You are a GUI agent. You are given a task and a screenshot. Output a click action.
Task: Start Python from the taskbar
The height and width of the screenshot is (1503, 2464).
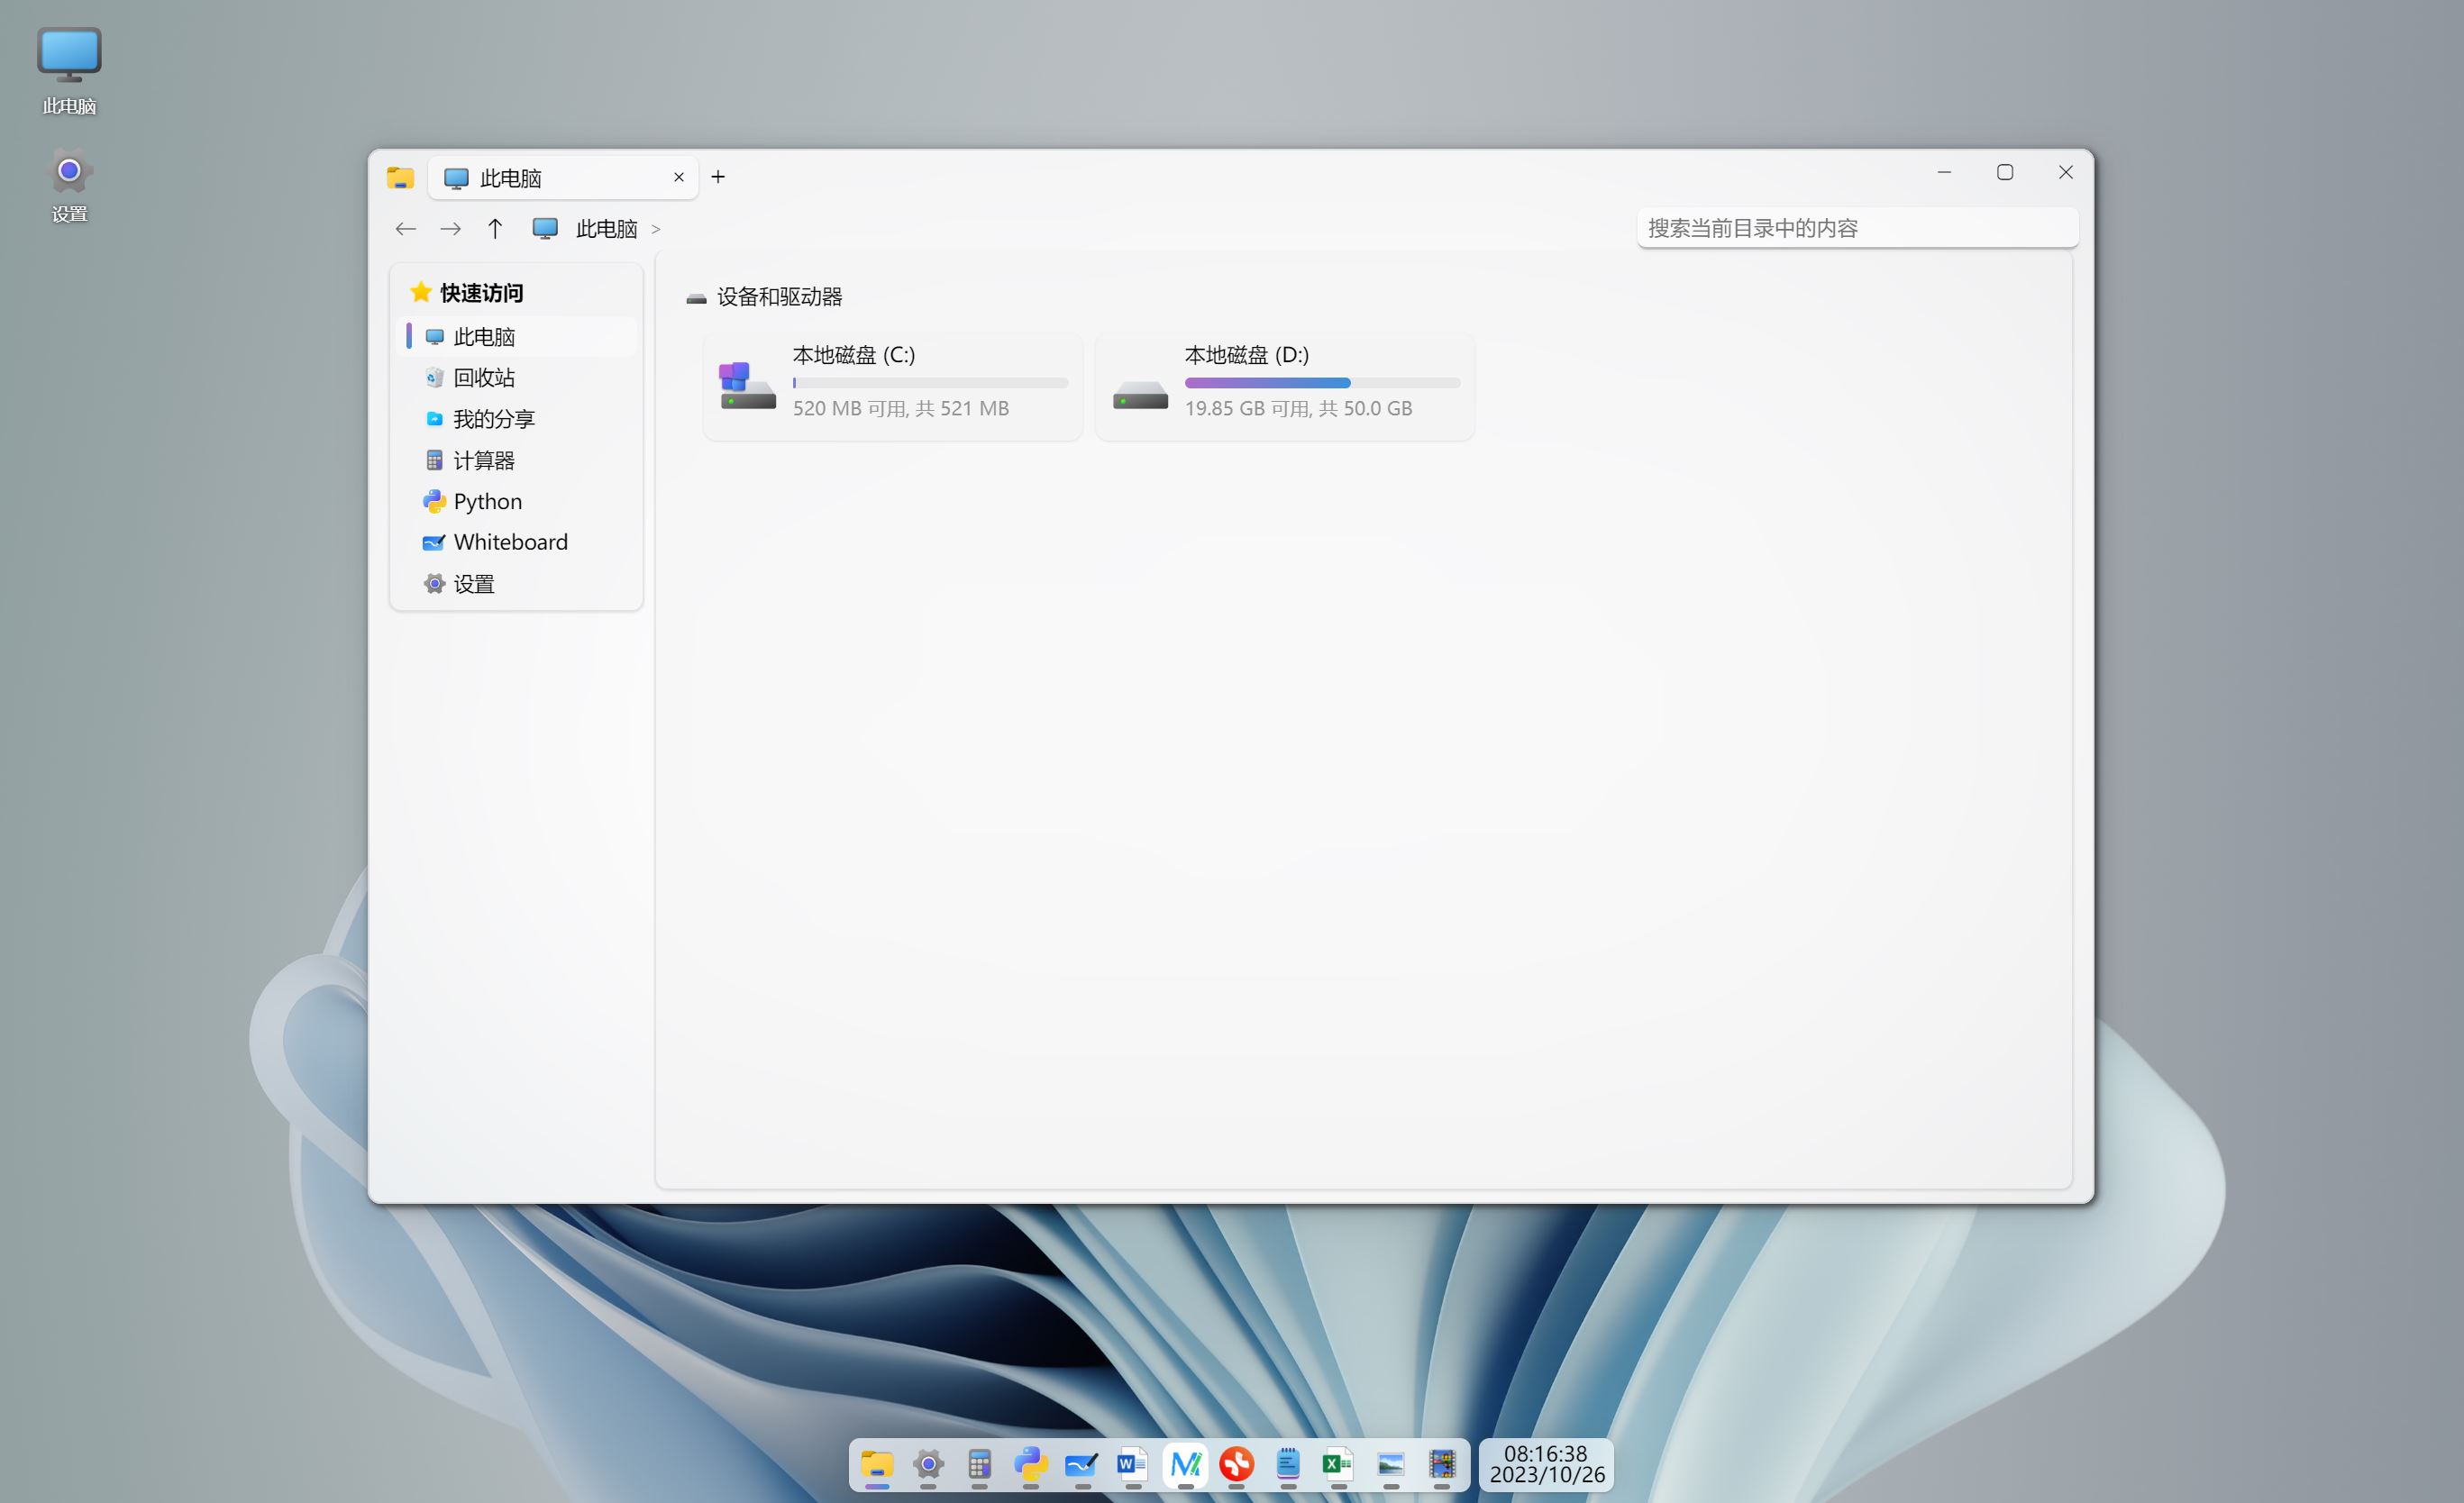click(x=1030, y=1466)
